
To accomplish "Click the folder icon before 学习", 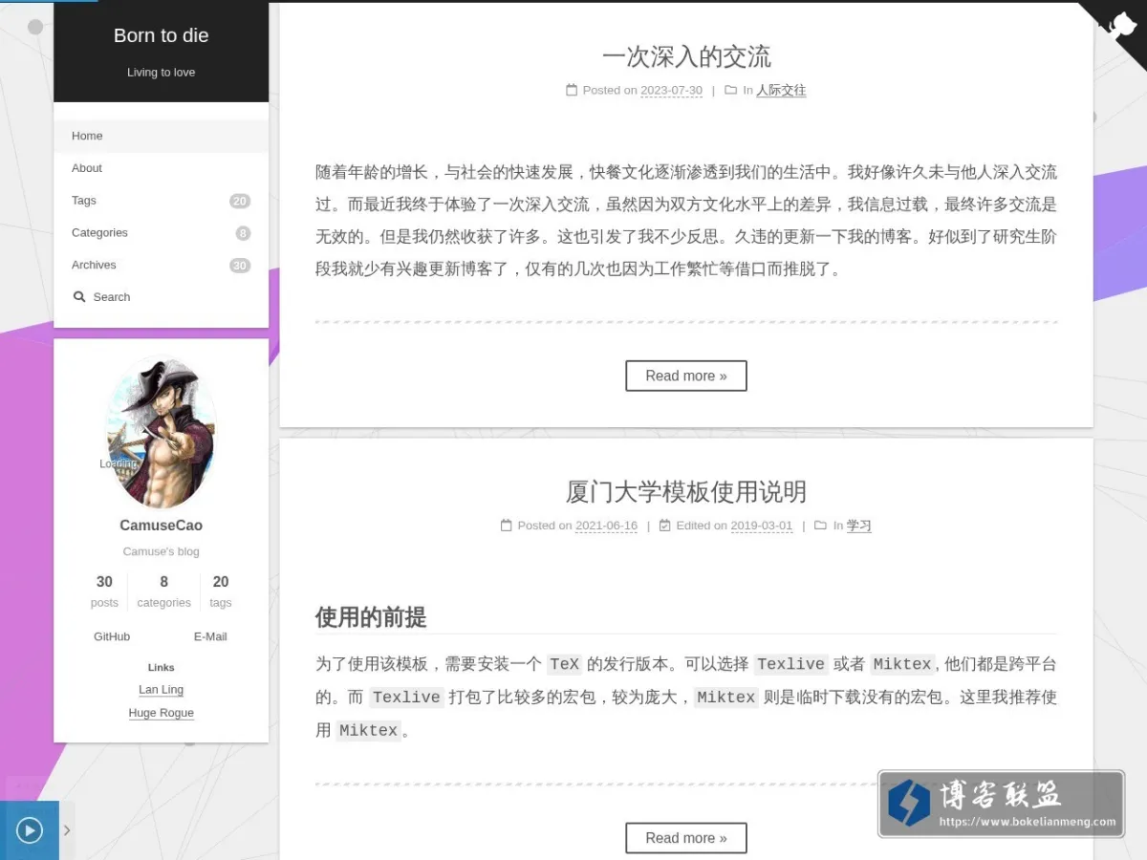I will coord(820,525).
